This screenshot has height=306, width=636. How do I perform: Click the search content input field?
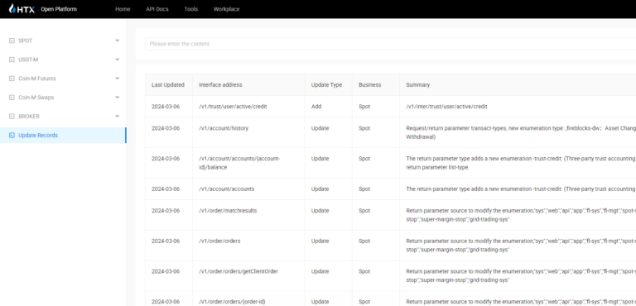[x=390, y=44]
